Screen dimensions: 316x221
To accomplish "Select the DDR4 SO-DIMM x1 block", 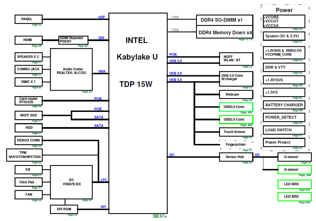I will [224, 20].
